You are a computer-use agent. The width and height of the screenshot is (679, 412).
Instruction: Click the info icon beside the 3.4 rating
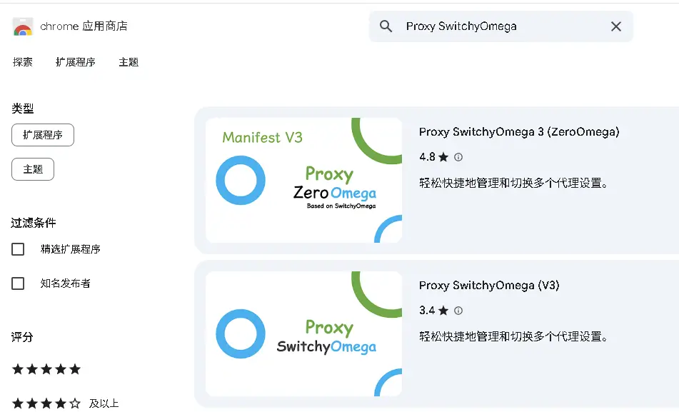pos(458,311)
